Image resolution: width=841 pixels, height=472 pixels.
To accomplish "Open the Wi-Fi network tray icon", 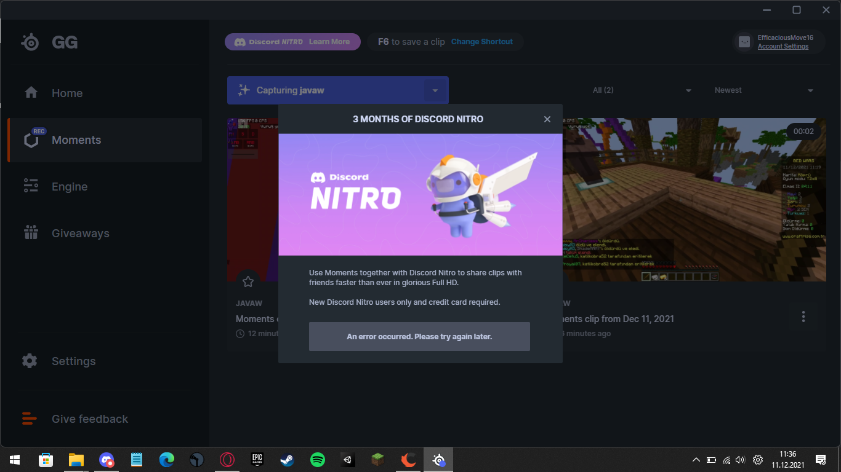I will coord(726,460).
